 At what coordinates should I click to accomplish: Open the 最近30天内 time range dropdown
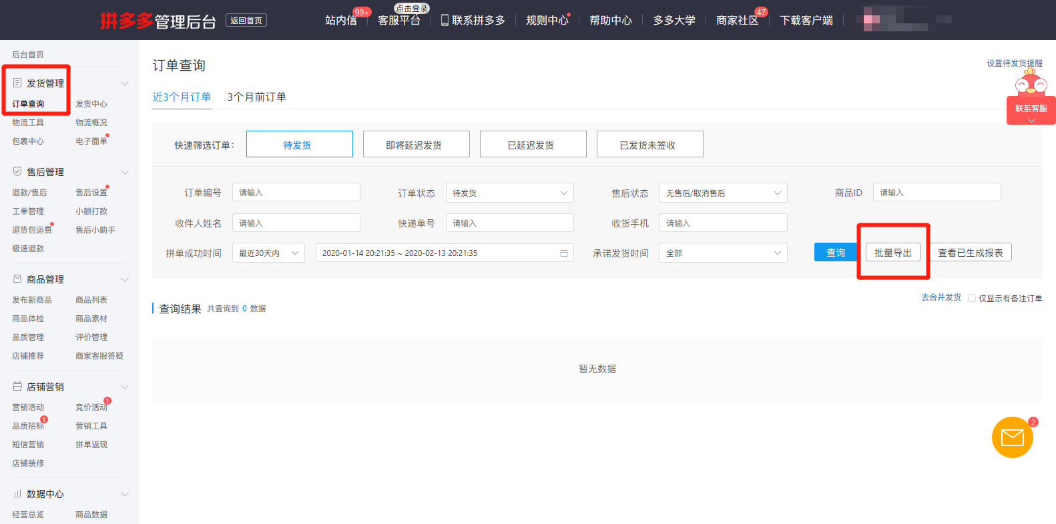coord(268,253)
